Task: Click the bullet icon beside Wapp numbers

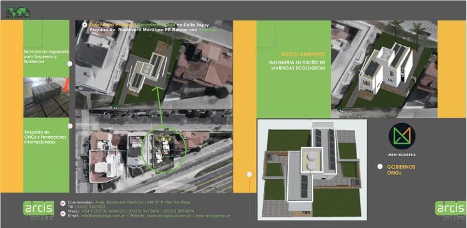Action: (x=62, y=214)
